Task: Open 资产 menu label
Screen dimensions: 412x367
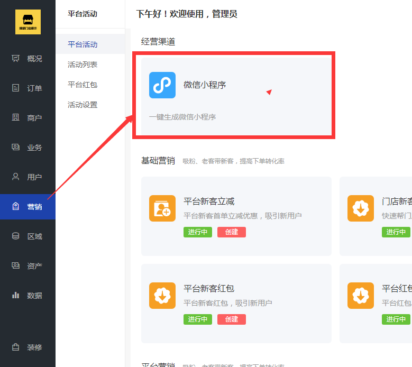Action: click(34, 266)
